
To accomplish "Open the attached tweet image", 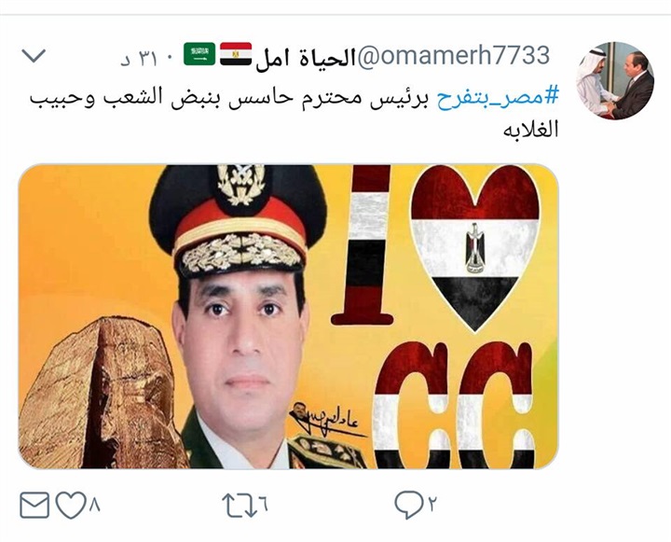I will [x=288, y=316].
